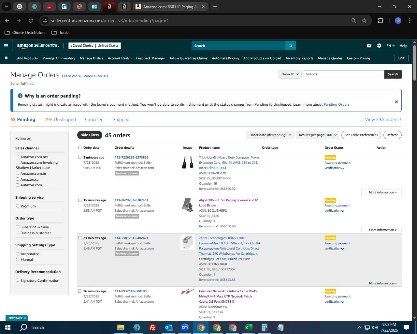Open FileZilla from the taskbar
Viewport: 417px width, 334px height.
(152, 327)
